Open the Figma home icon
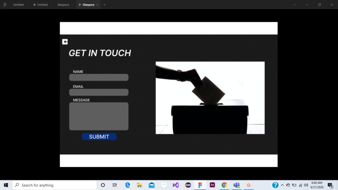 click(x=5, y=5)
